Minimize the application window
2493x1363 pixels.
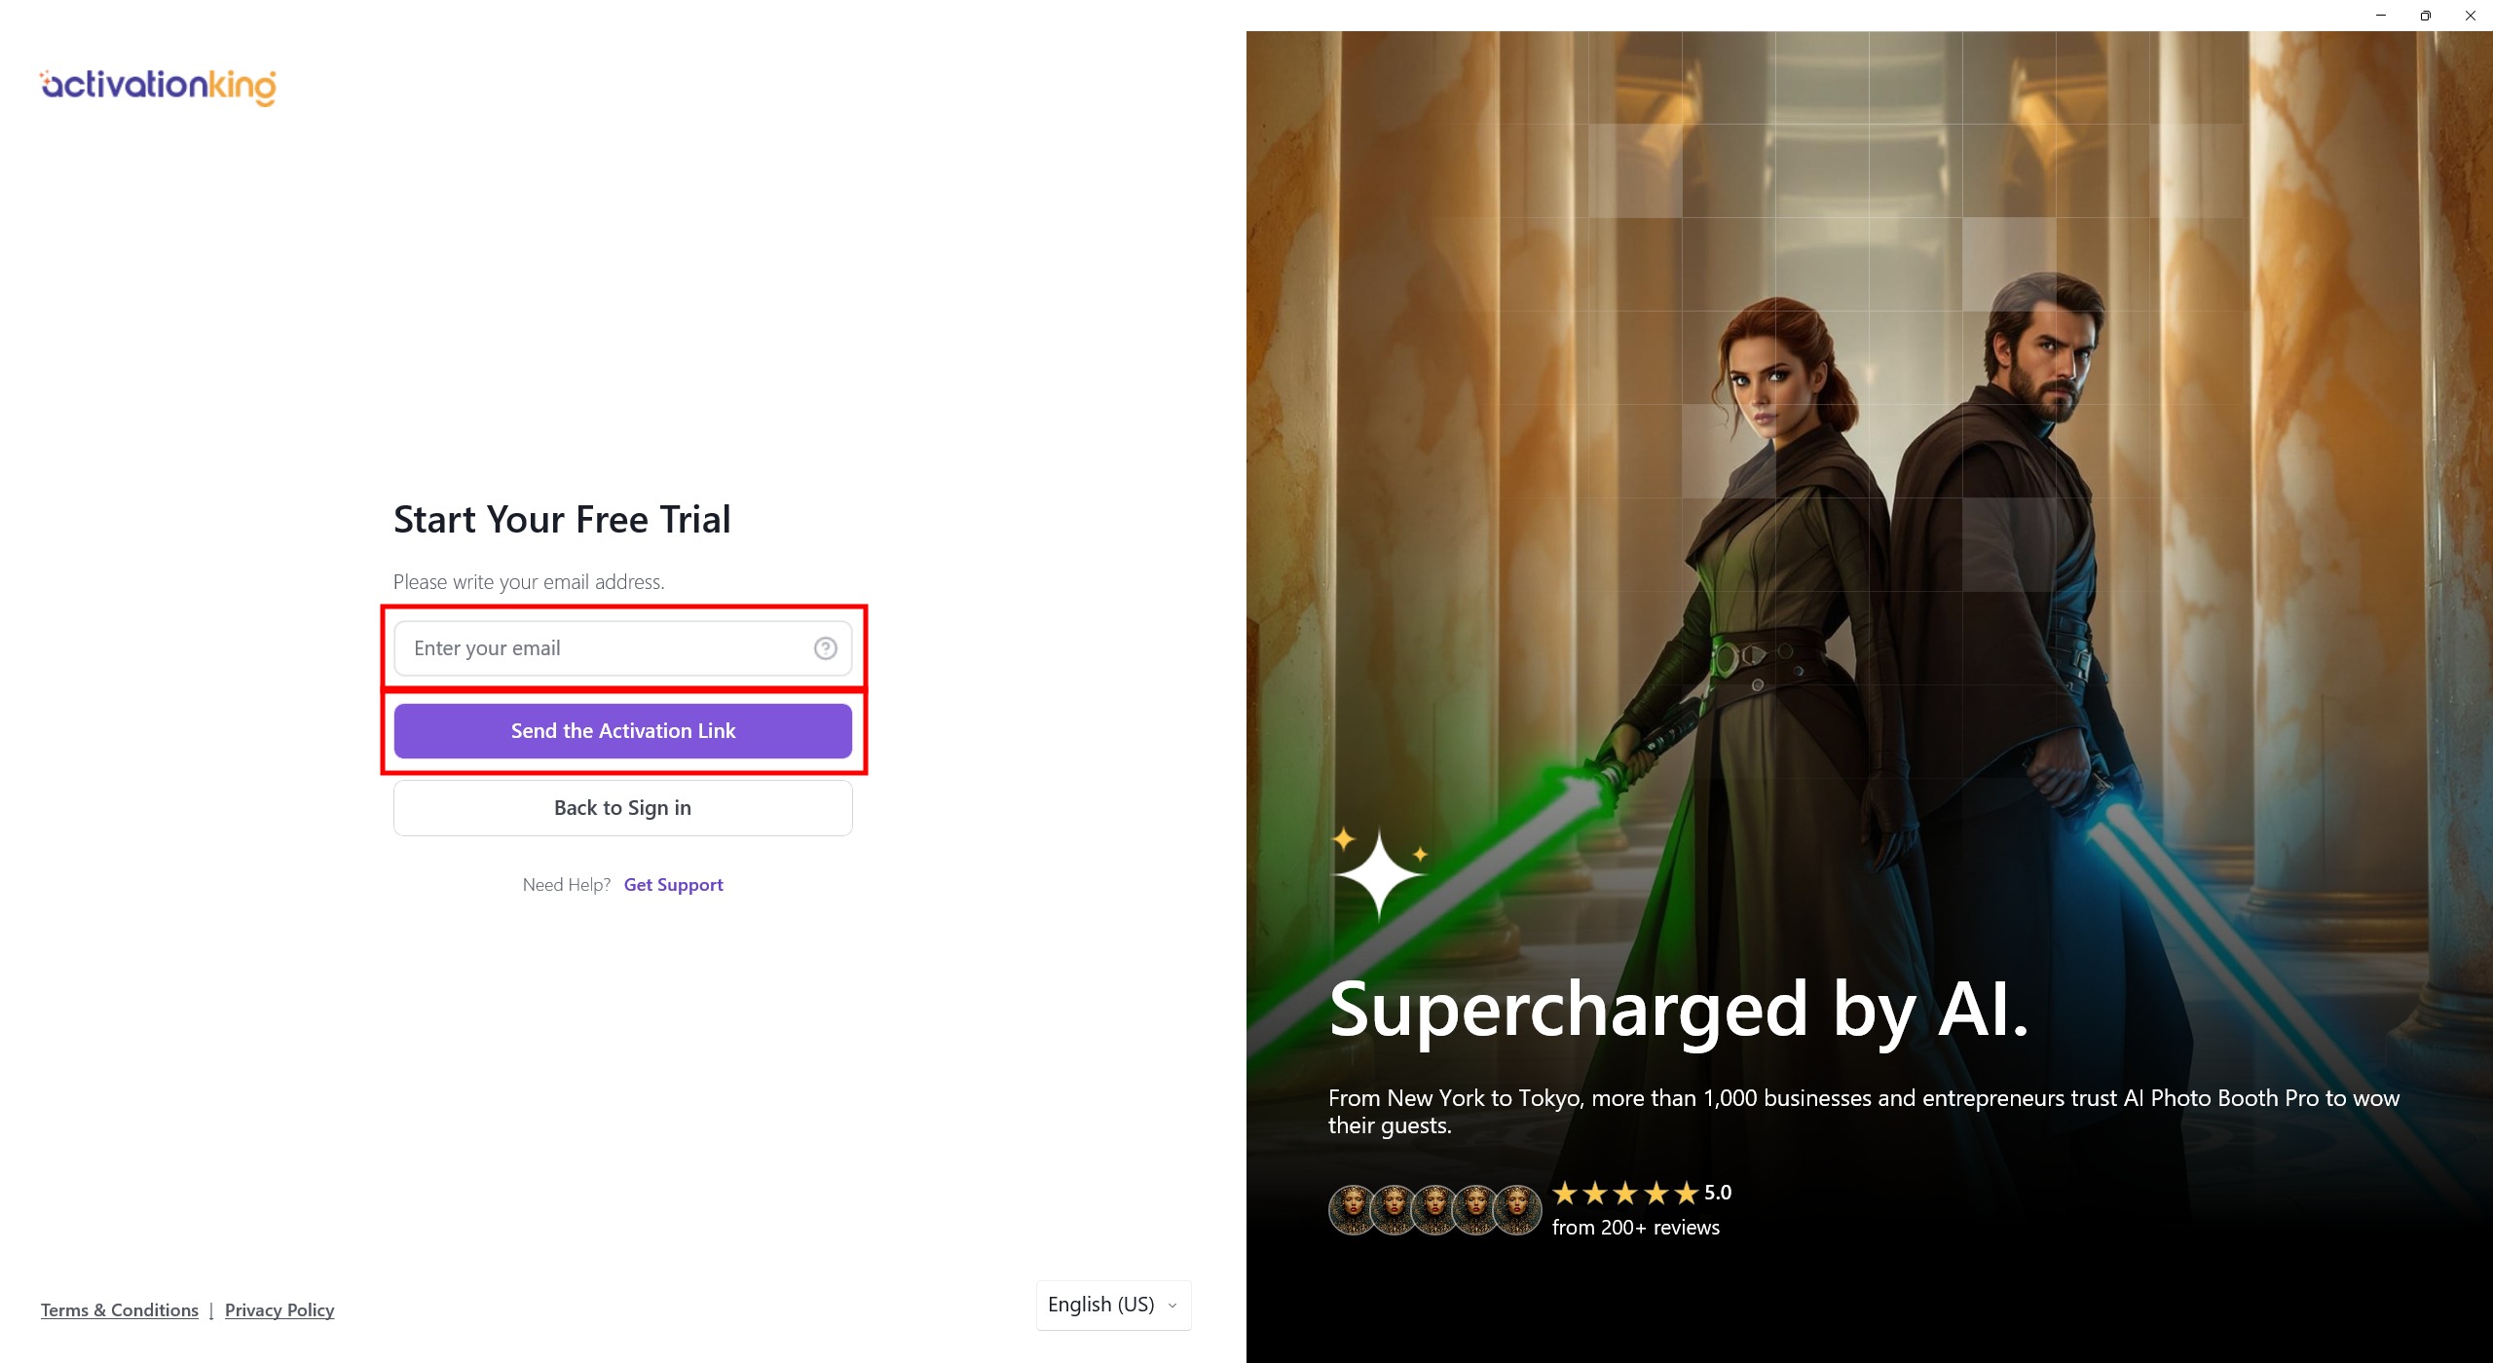coord(2381,16)
